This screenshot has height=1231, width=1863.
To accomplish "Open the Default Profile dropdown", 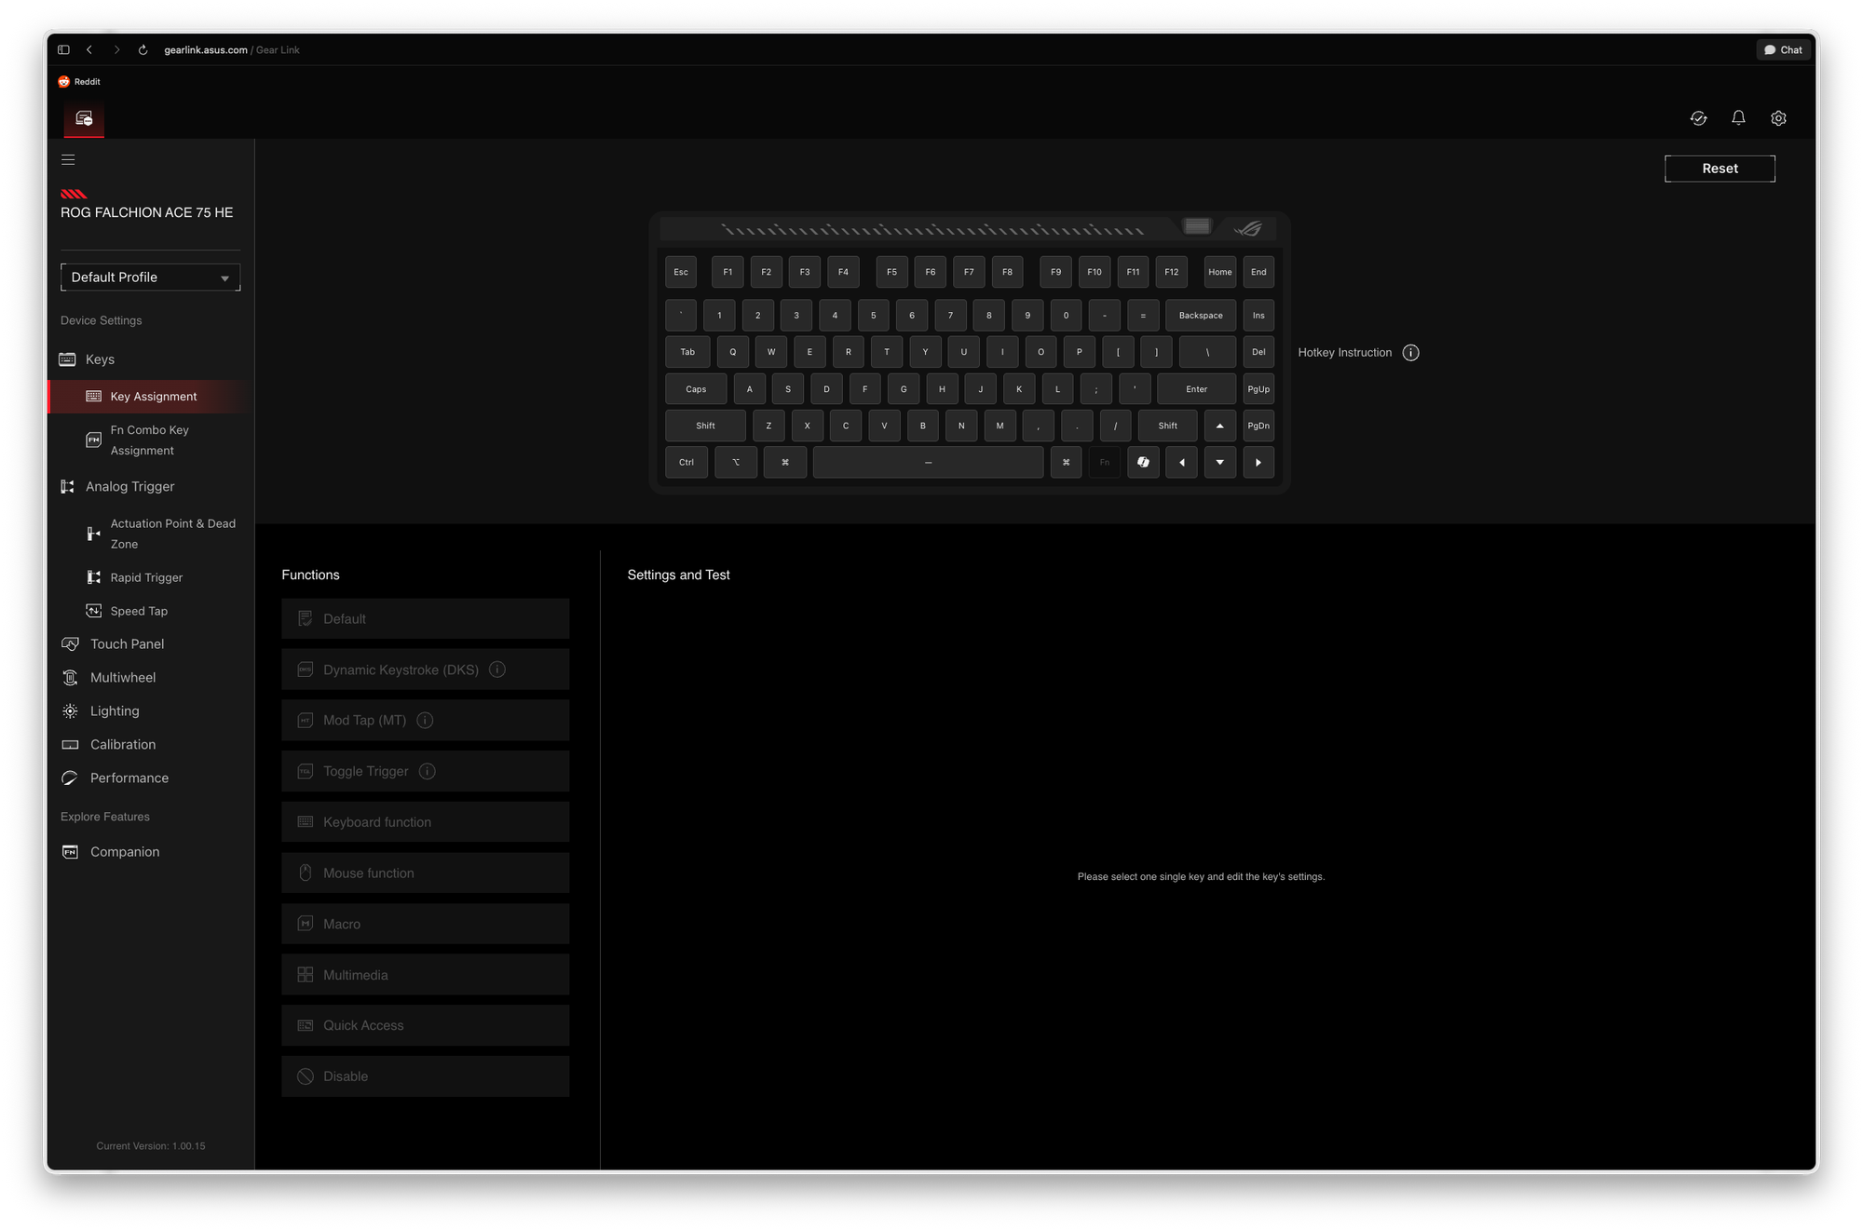I will [150, 277].
